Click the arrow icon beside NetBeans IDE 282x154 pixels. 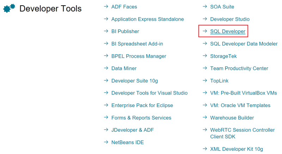pyautogui.click(x=106, y=142)
